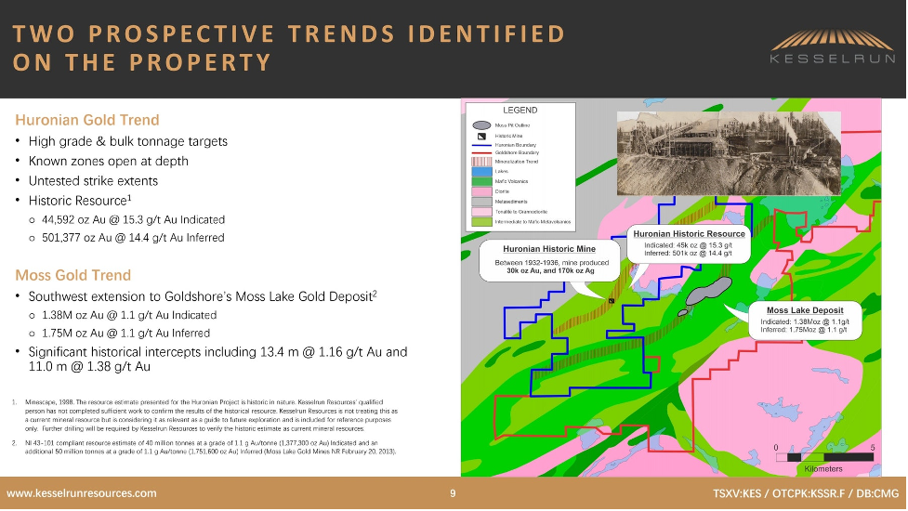Click the Kilometers scale bar

coord(824,457)
